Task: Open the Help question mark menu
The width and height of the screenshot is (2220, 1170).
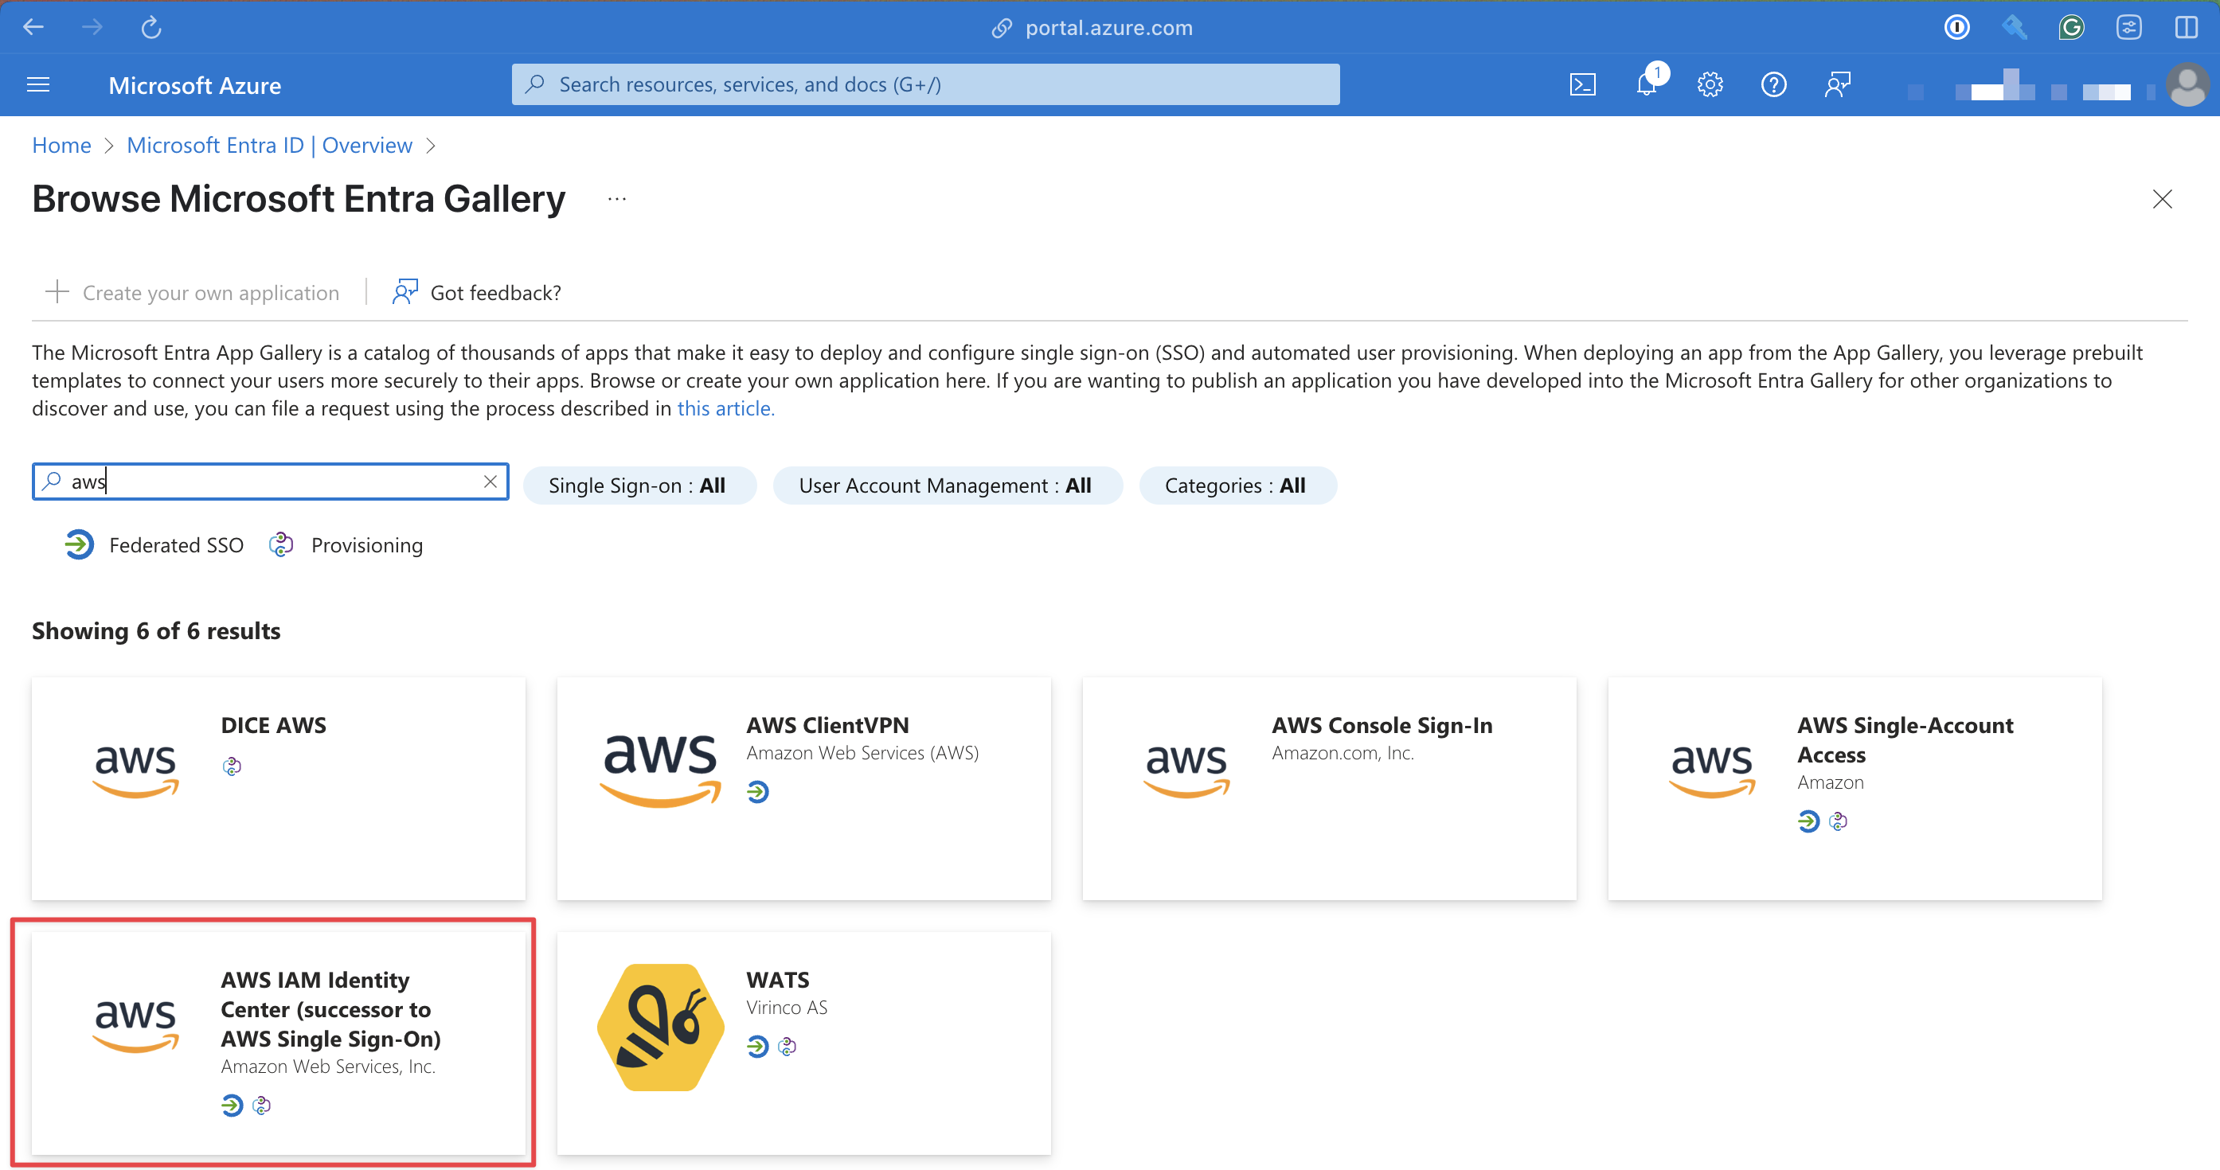Action: coord(1773,84)
